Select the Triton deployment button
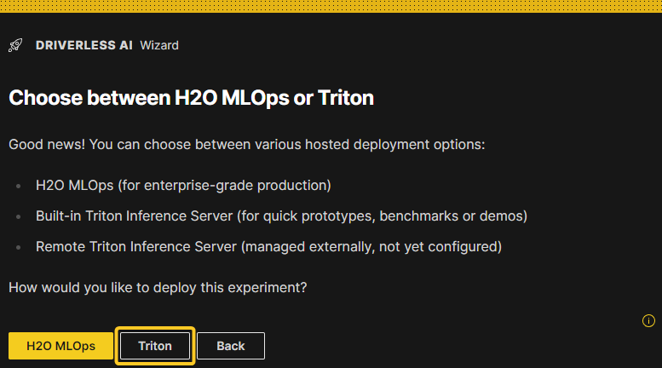Image resolution: width=662 pixels, height=368 pixels. coord(155,346)
